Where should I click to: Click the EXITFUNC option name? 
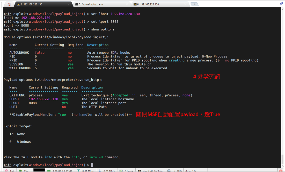pyautogui.click(x=17, y=95)
